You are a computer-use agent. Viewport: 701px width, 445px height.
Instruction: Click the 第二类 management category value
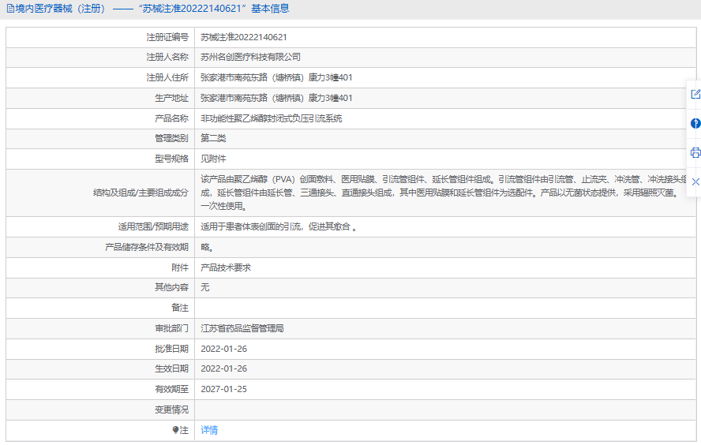click(x=213, y=139)
